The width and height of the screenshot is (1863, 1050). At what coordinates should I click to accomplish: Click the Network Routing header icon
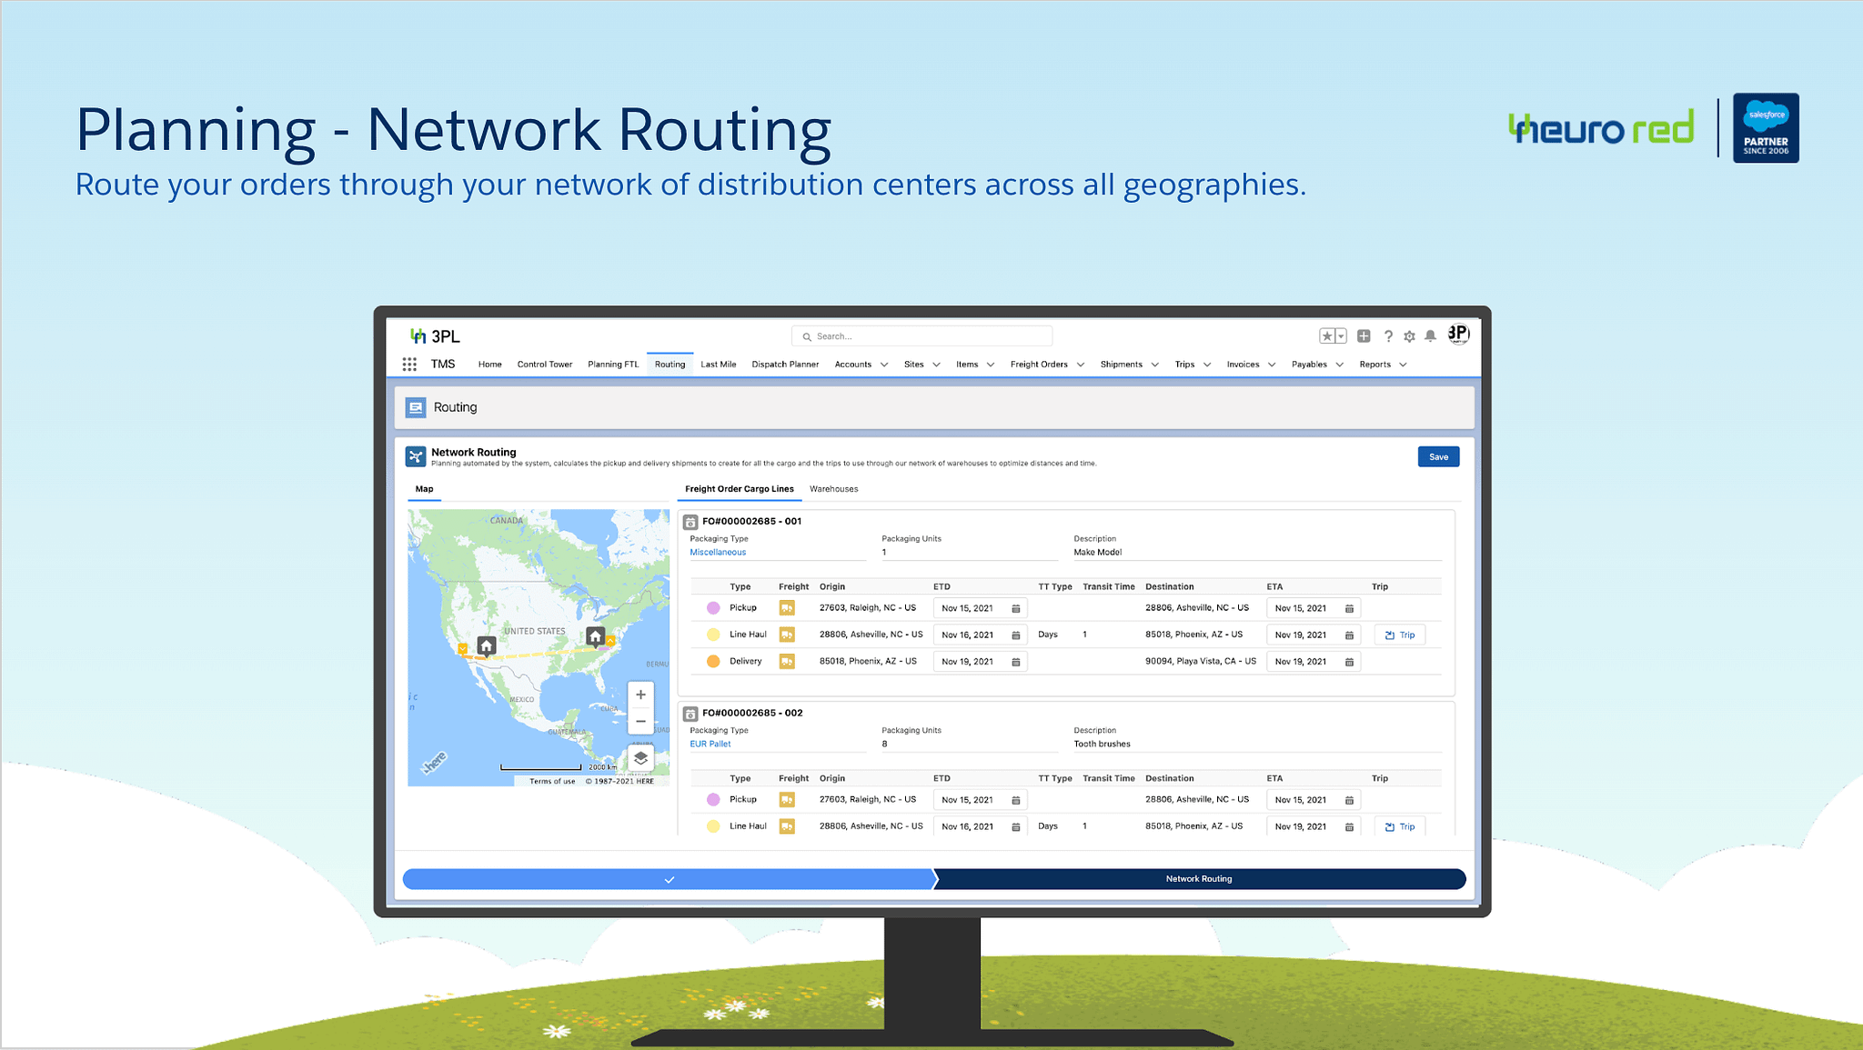(x=416, y=456)
